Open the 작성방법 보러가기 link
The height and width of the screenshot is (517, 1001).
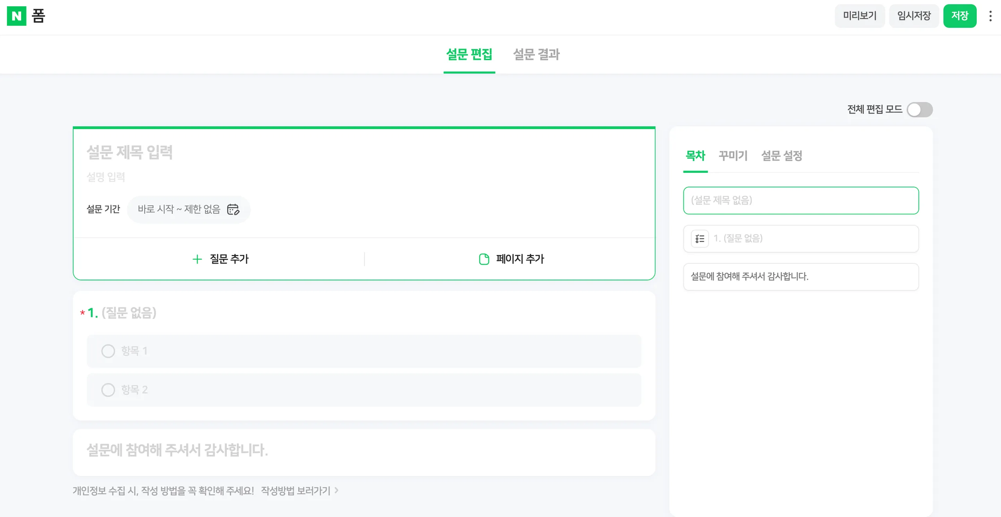296,490
